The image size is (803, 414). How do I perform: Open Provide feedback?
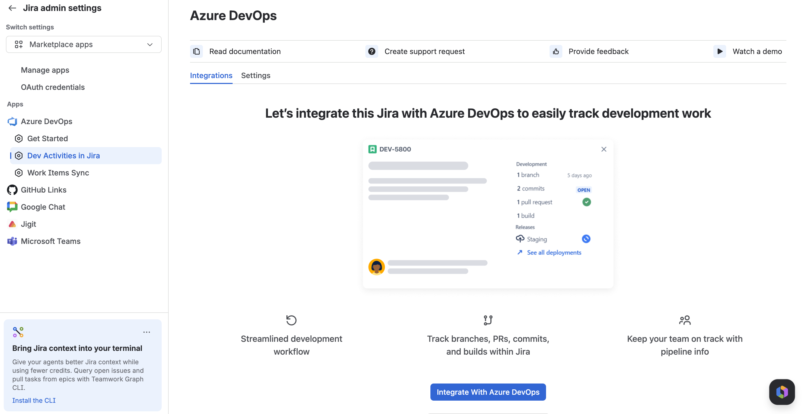click(599, 51)
